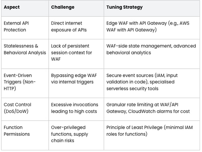
Task: Select the External API Protection cell
Action: (x=25, y=28)
